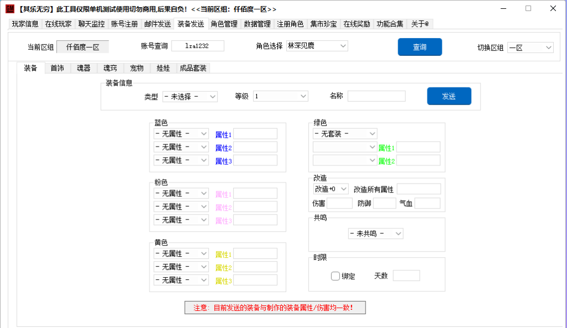
Task: Open the 改造+0 dropdown
Action: tap(331, 189)
